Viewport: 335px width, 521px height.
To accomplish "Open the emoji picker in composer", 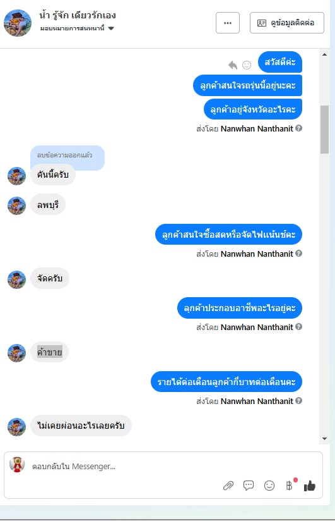I will [269, 486].
